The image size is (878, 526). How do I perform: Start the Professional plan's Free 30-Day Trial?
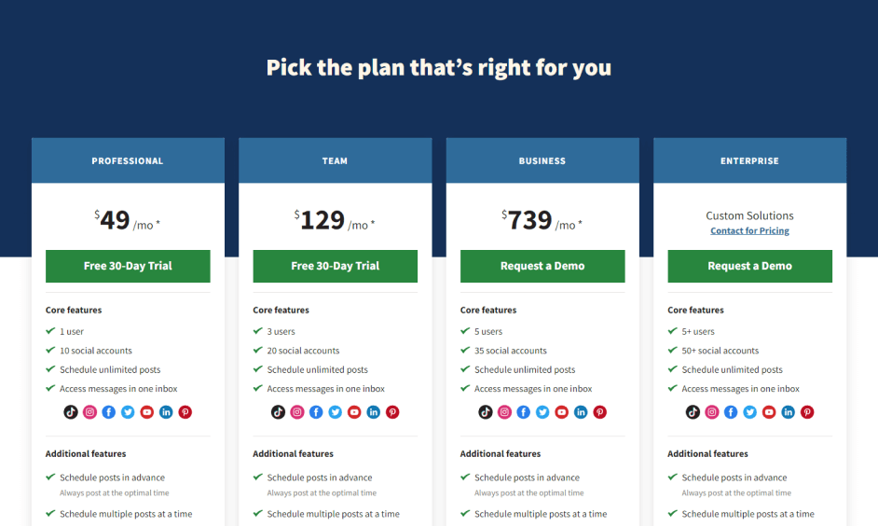click(128, 266)
